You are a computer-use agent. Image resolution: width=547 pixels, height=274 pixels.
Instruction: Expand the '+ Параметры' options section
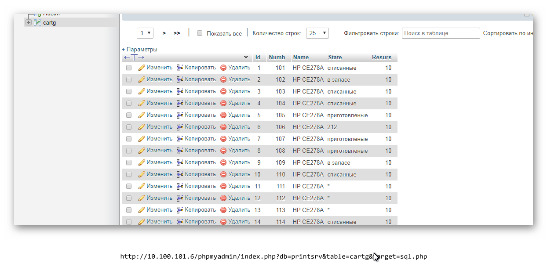139,50
